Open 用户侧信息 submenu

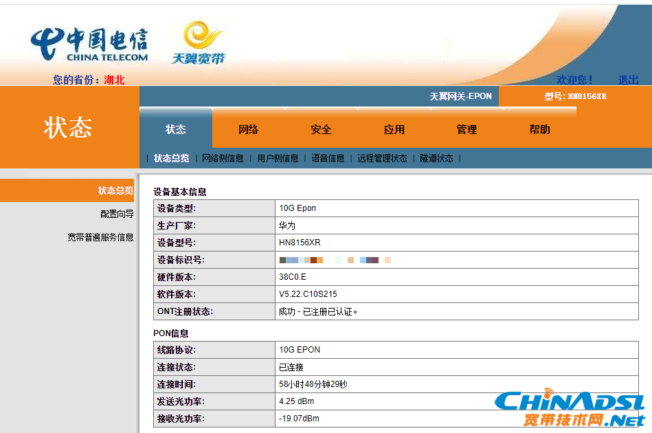click(278, 159)
